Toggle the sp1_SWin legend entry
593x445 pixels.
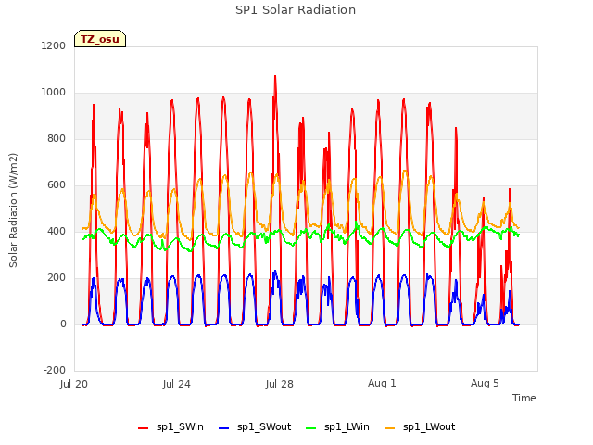click(x=170, y=426)
